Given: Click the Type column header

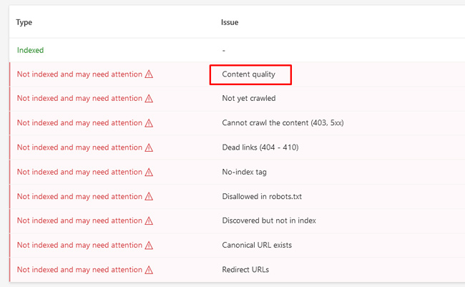Looking at the screenshot, I should coord(24,22).
